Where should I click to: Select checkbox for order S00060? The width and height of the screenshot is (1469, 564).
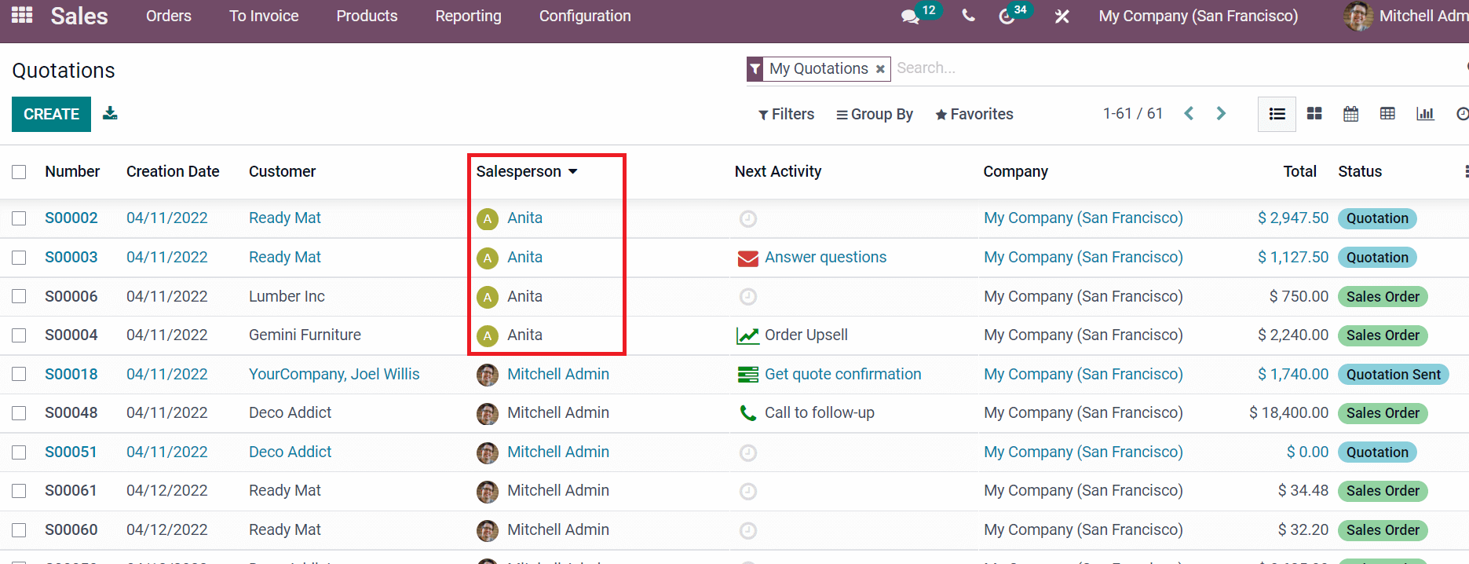coord(20,530)
